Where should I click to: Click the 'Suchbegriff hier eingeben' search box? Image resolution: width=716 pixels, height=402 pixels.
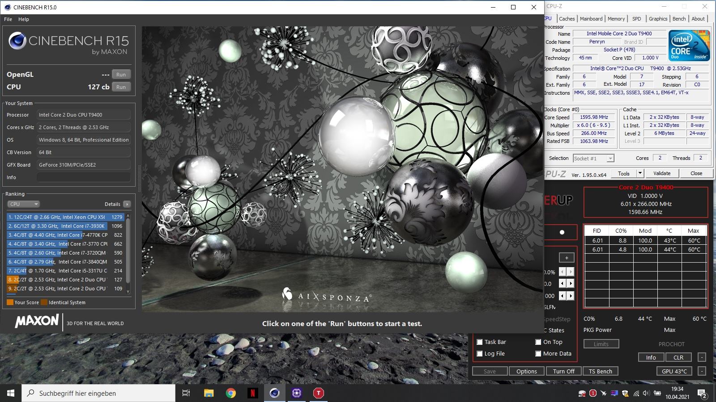[98, 393]
